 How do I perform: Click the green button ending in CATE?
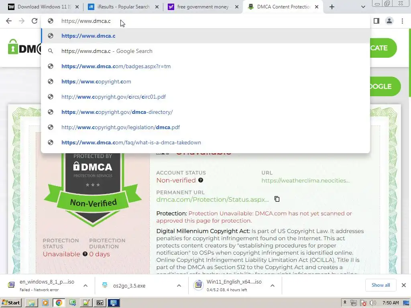click(x=383, y=48)
